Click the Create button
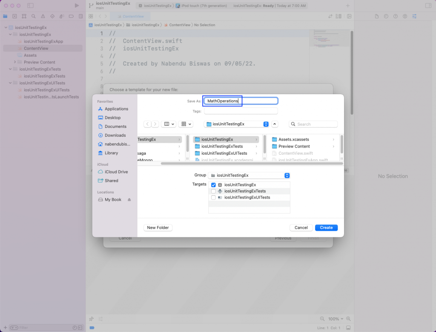Screen dimensions: 436x332 tap(326, 228)
